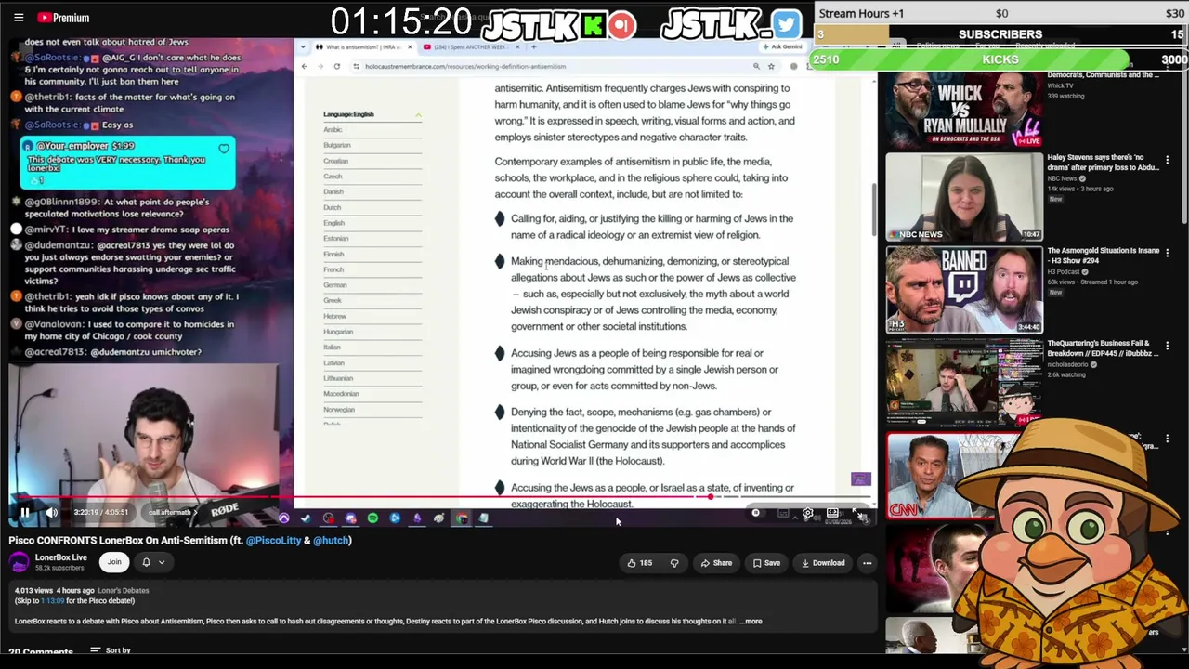The height and width of the screenshot is (669, 1189).
Task: Open the Steam icon in the taskbar
Action: (x=305, y=518)
